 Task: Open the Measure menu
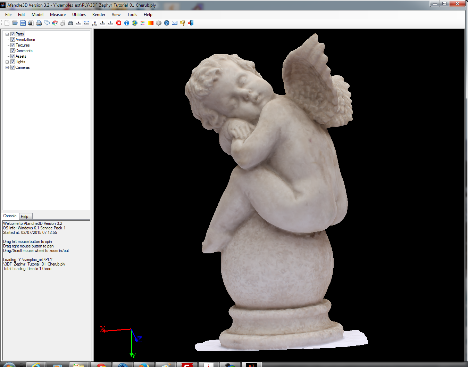click(58, 15)
